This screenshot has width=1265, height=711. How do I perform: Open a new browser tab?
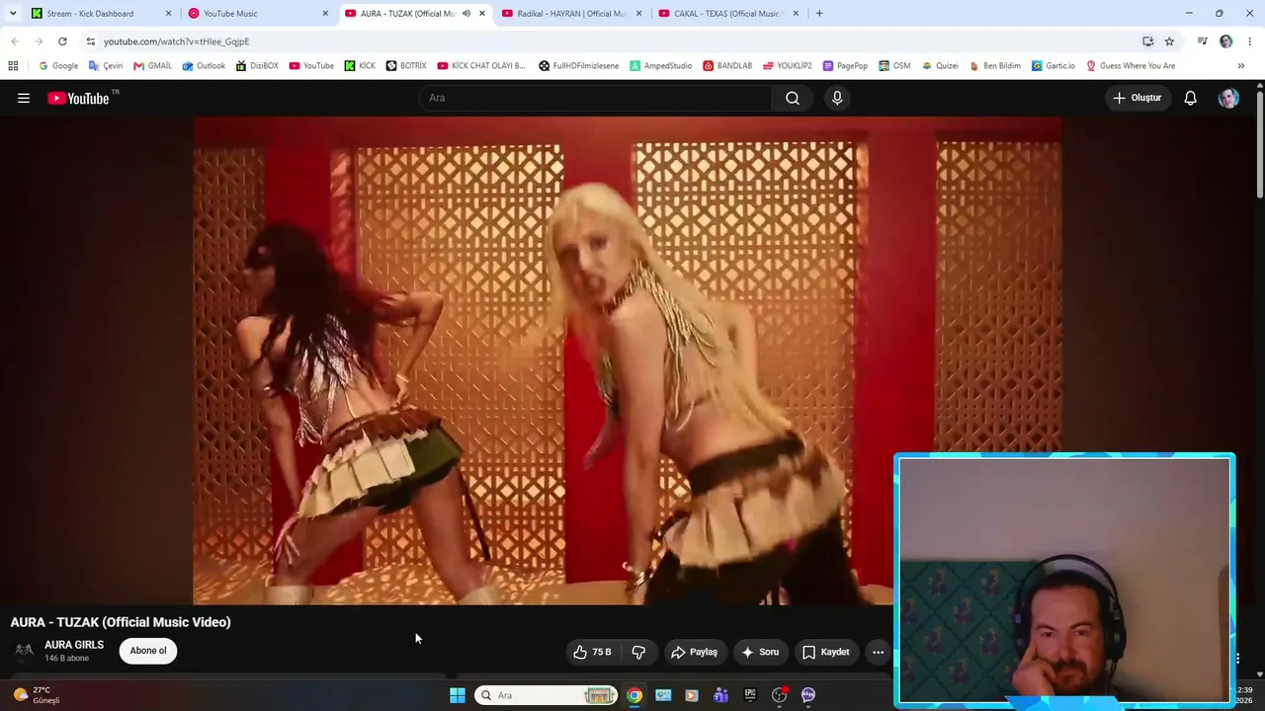coord(819,13)
